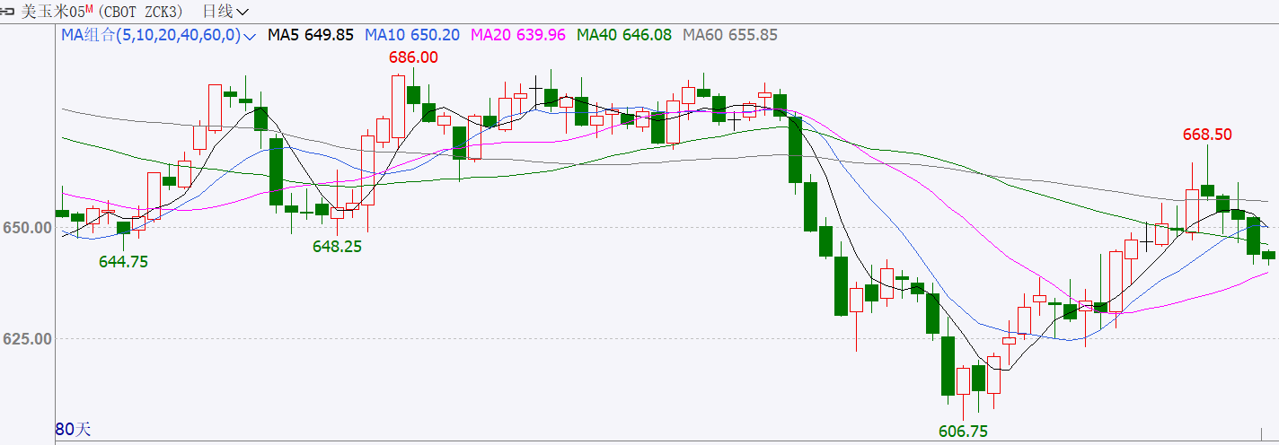Click the 80天 range label
This screenshot has height=445, width=1279.
(x=74, y=429)
